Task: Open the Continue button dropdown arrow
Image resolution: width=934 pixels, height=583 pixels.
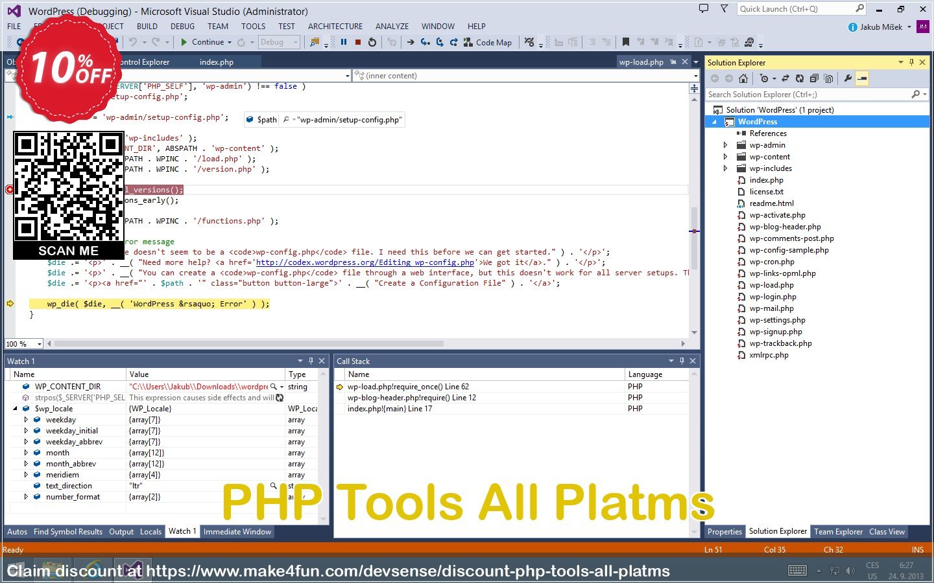Action: pyautogui.click(x=230, y=42)
